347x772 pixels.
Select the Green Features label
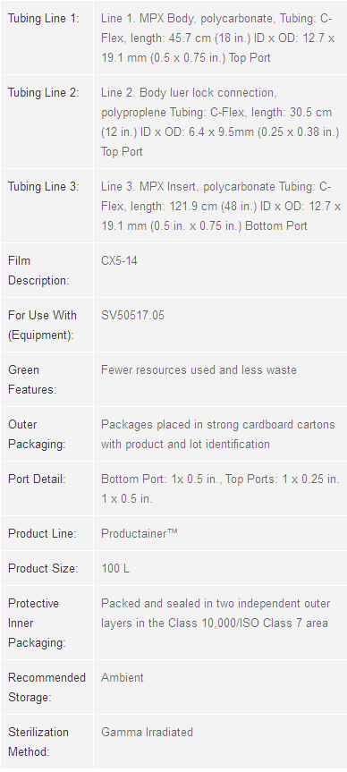pos(32,379)
